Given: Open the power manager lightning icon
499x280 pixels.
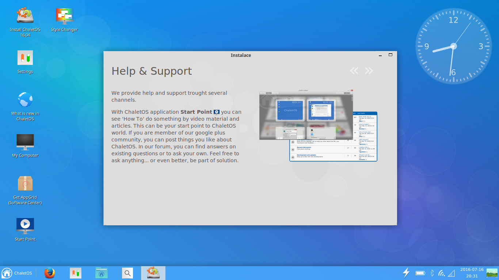Looking at the screenshot, I should point(406,273).
